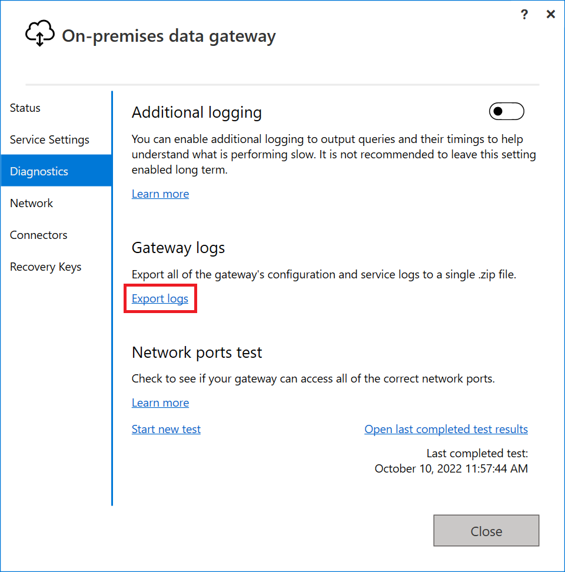The image size is (565, 572).
Task: Click the Additional logging heading
Action: (x=197, y=112)
